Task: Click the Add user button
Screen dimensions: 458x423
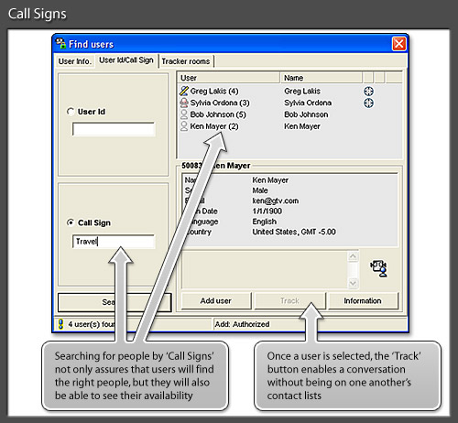Action: click(x=216, y=301)
